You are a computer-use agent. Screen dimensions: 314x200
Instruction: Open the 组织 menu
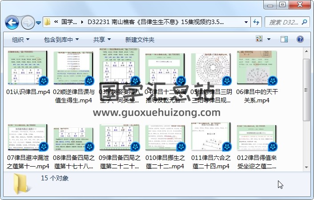(20, 40)
